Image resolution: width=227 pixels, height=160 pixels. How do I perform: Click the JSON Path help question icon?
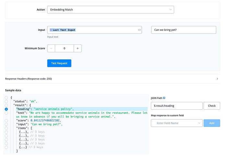(x=164, y=98)
